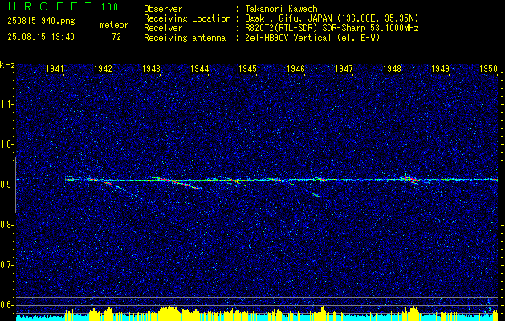Click the 0.6 kHz axis label
This screenshot has height=321, width=505.
coord(6,305)
